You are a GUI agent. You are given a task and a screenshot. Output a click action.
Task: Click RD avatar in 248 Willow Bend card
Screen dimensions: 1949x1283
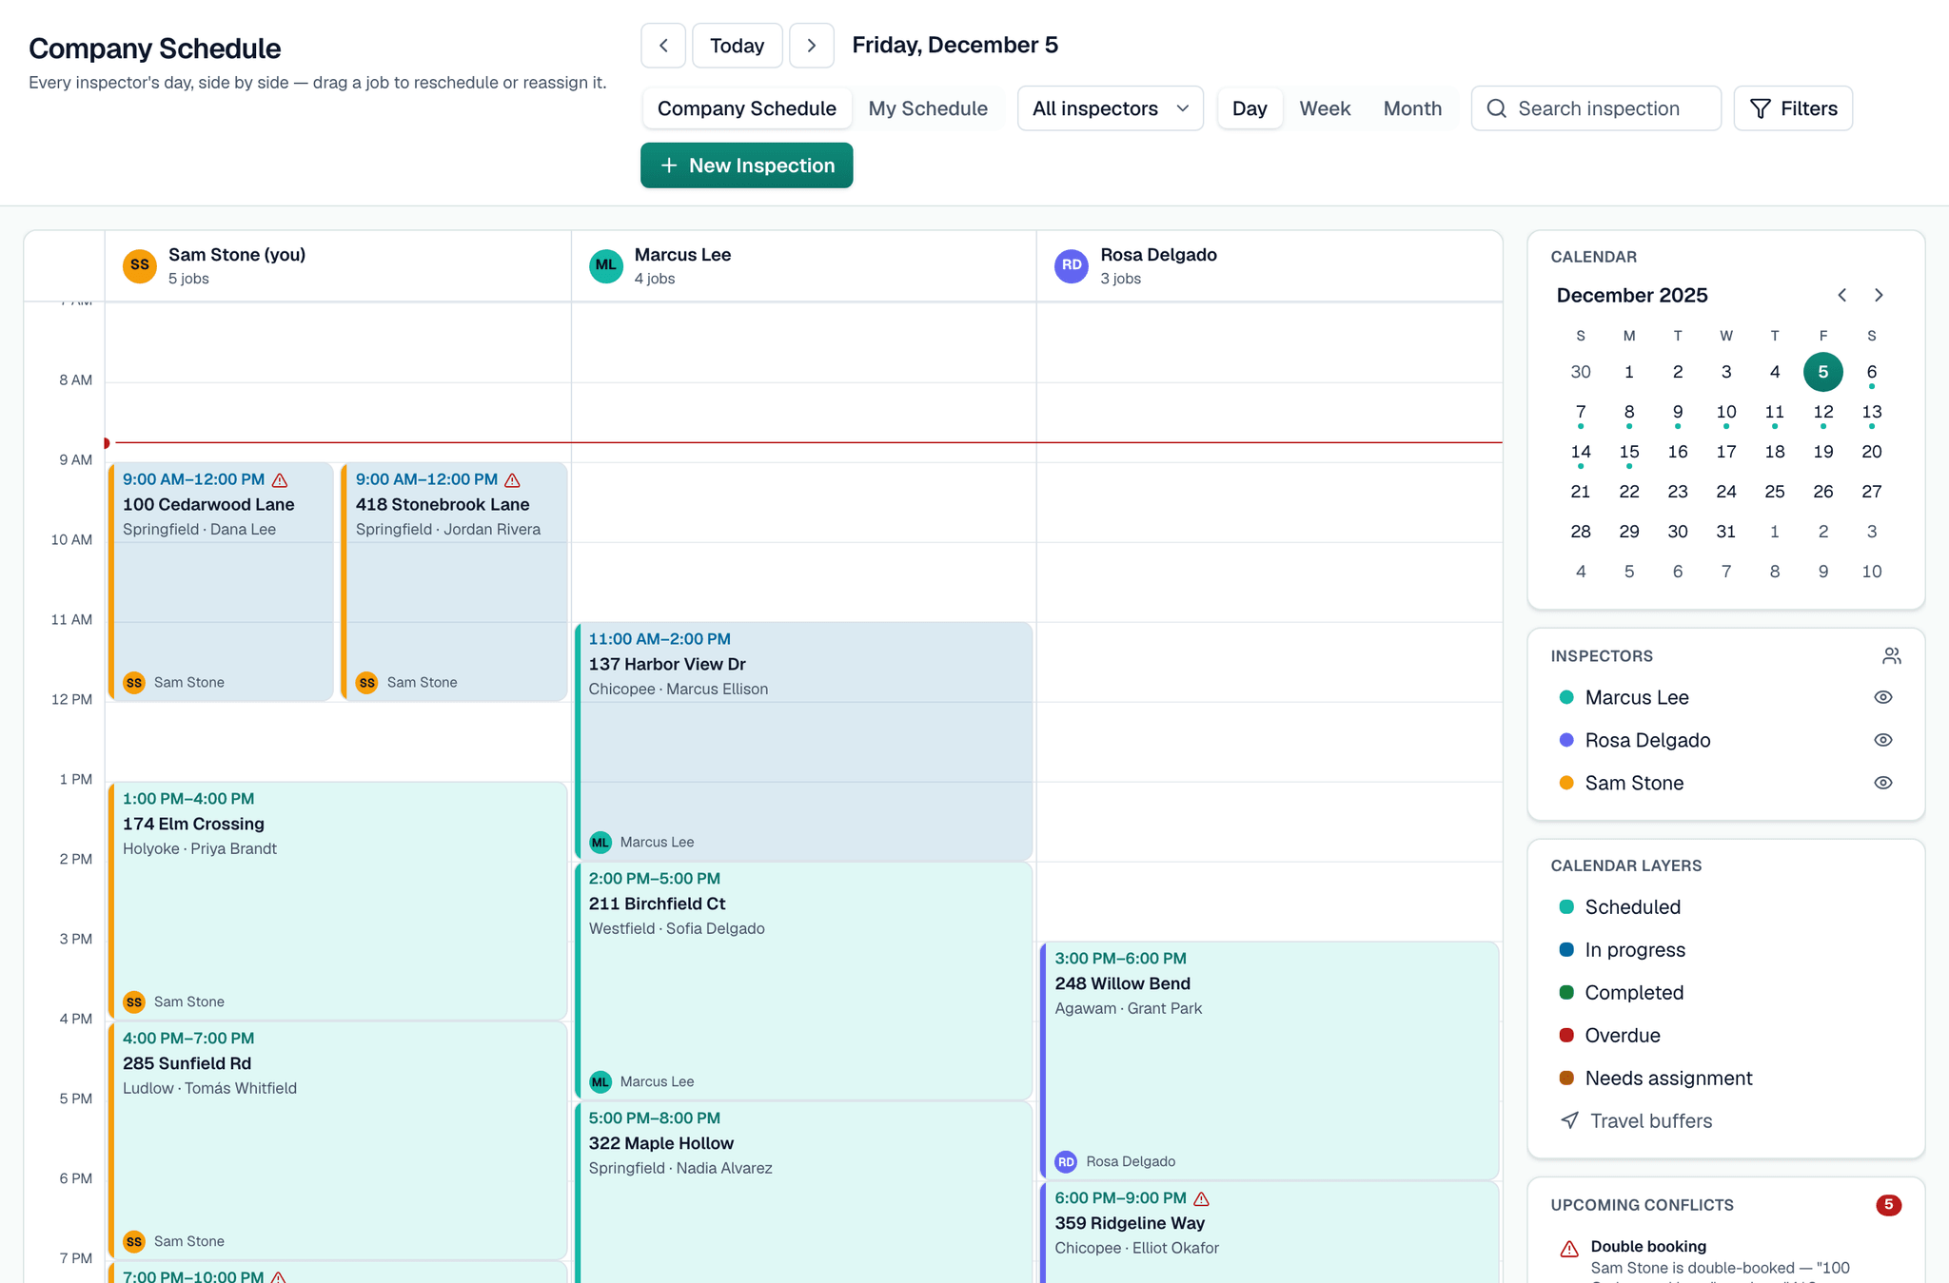1066,1161
